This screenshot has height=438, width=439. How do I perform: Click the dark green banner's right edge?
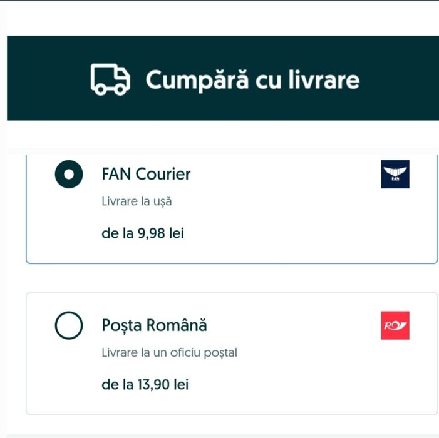tap(433, 78)
